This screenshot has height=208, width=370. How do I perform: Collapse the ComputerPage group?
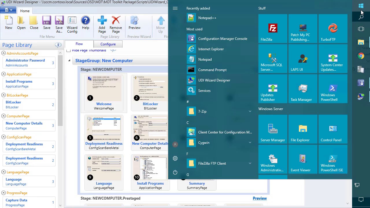(x=3, y=116)
